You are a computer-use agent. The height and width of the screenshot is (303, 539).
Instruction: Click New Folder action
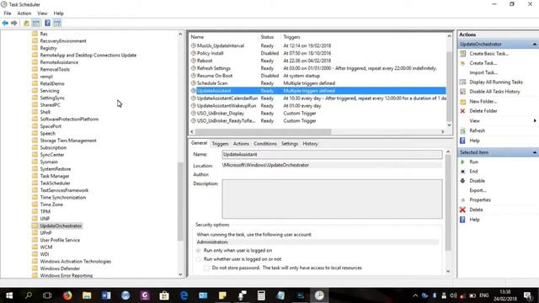[483, 101]
